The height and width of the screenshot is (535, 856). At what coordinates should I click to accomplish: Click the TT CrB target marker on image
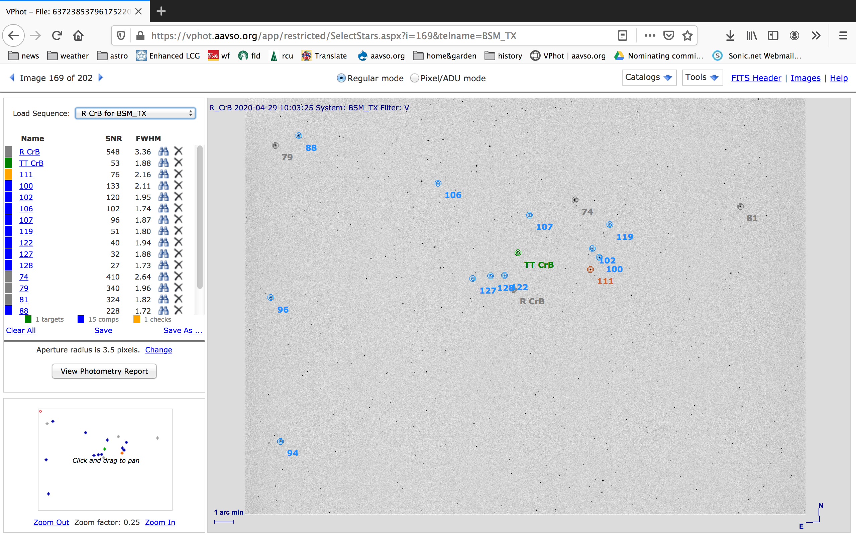[518, 253]
